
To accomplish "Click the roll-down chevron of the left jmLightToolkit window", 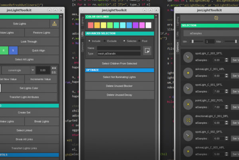I will (49, 10).
